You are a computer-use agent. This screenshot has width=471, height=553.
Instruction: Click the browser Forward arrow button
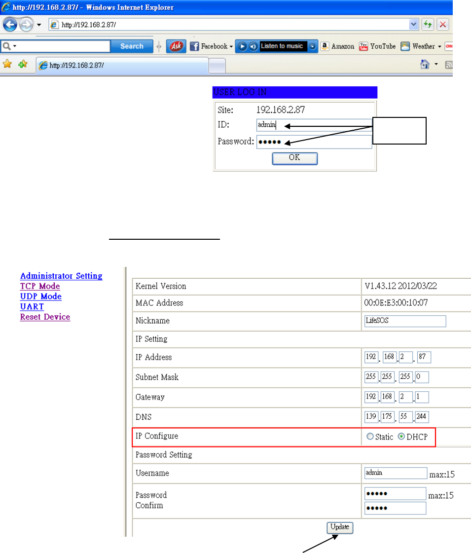tap(26, 25)
